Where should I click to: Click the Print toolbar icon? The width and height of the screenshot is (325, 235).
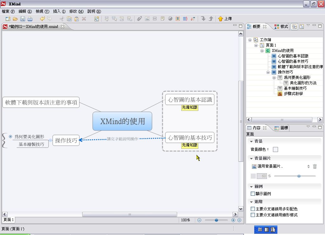(30, 19)
